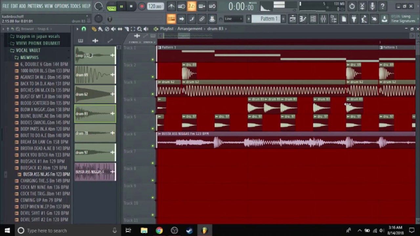Open the Playlist window from main toolbar
420x236 pixels.
[x=292, y=19]
